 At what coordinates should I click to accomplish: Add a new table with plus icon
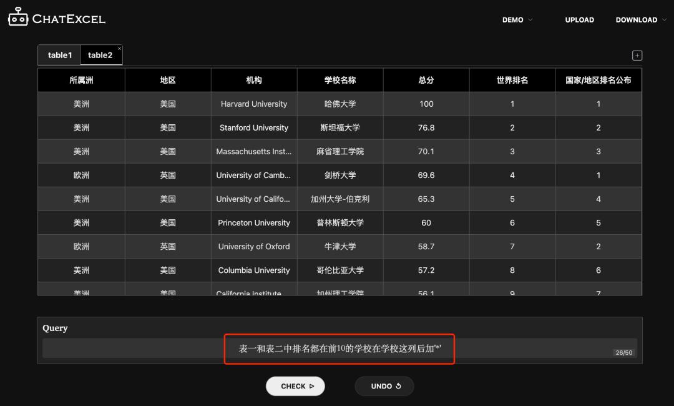[x=637, y=56]
